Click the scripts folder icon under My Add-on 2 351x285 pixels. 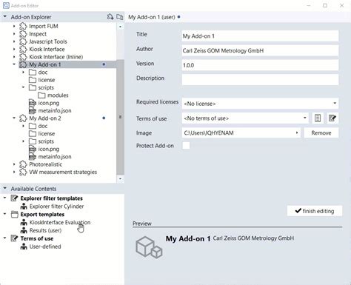click(33, 141)
